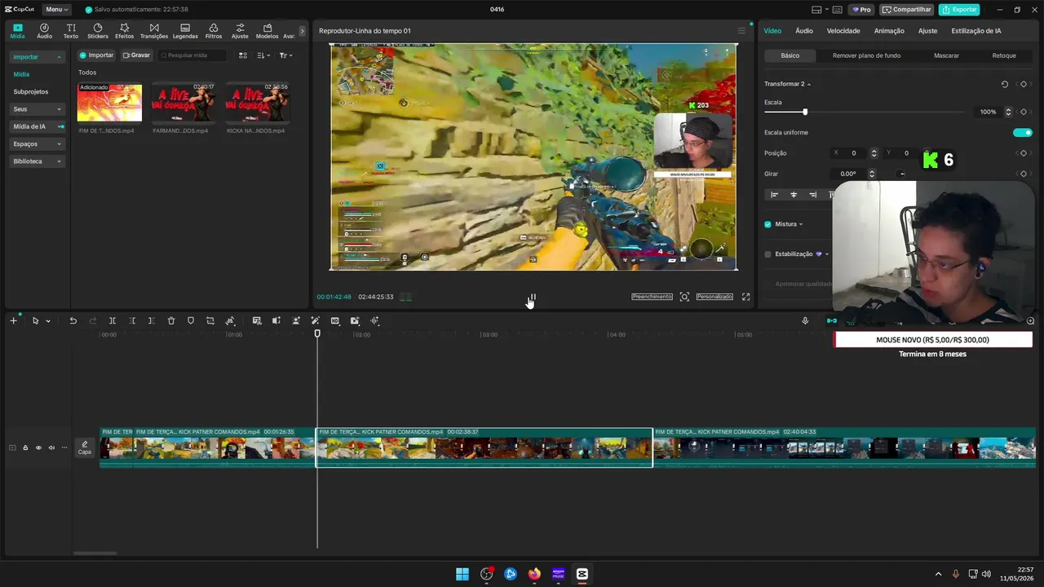Expand the Biblioteca sidebar section
Viewport: 1044px width, 587px height.
tap(38, 161)
